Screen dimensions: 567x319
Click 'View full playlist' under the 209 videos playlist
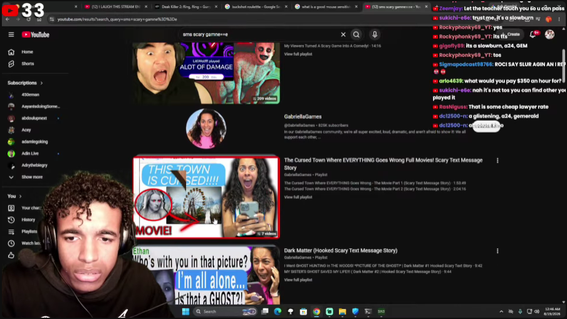pyautogui.click(x=298, y=54)
